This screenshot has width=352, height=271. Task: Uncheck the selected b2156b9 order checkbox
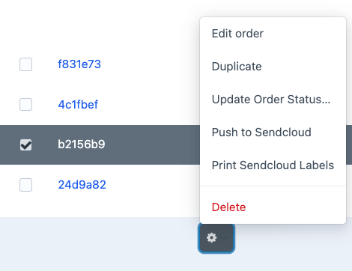[25, 144]
